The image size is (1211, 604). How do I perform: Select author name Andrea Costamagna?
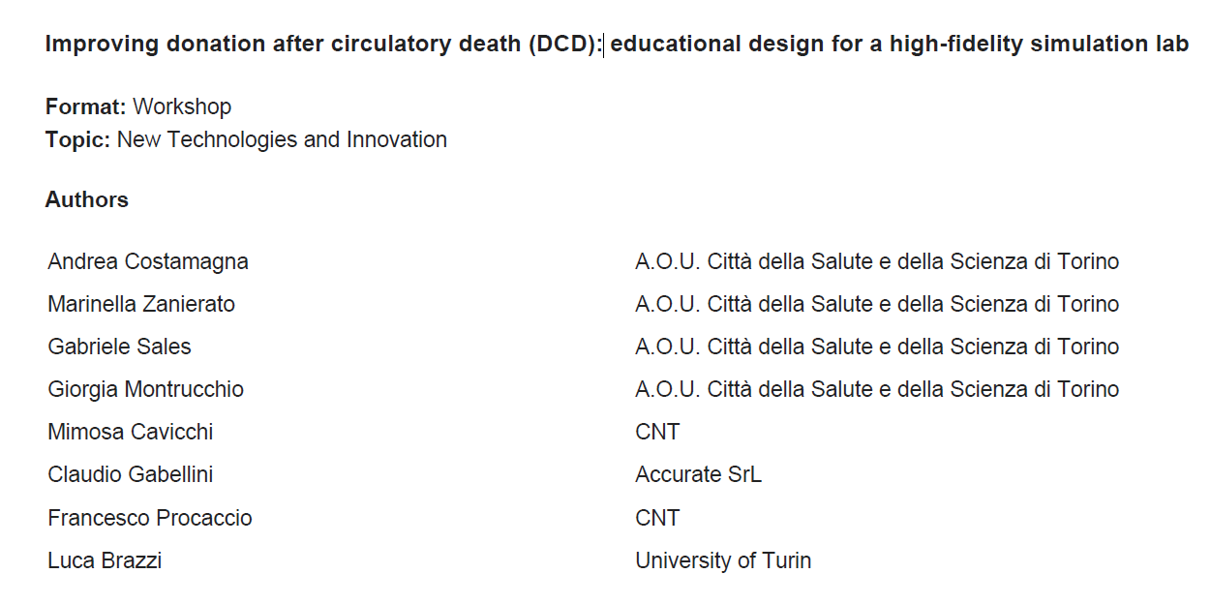[x=148, y=261]
